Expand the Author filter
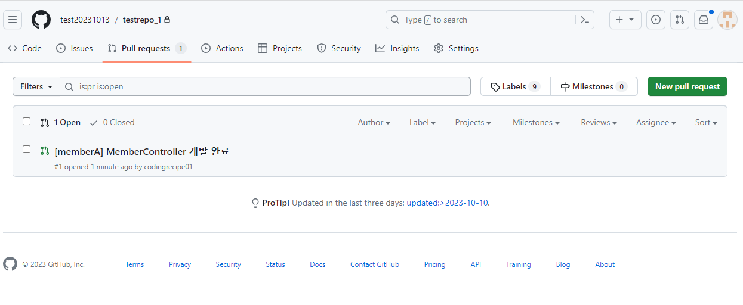Screen dimensions: 743x305 click(x=374, y=122)
